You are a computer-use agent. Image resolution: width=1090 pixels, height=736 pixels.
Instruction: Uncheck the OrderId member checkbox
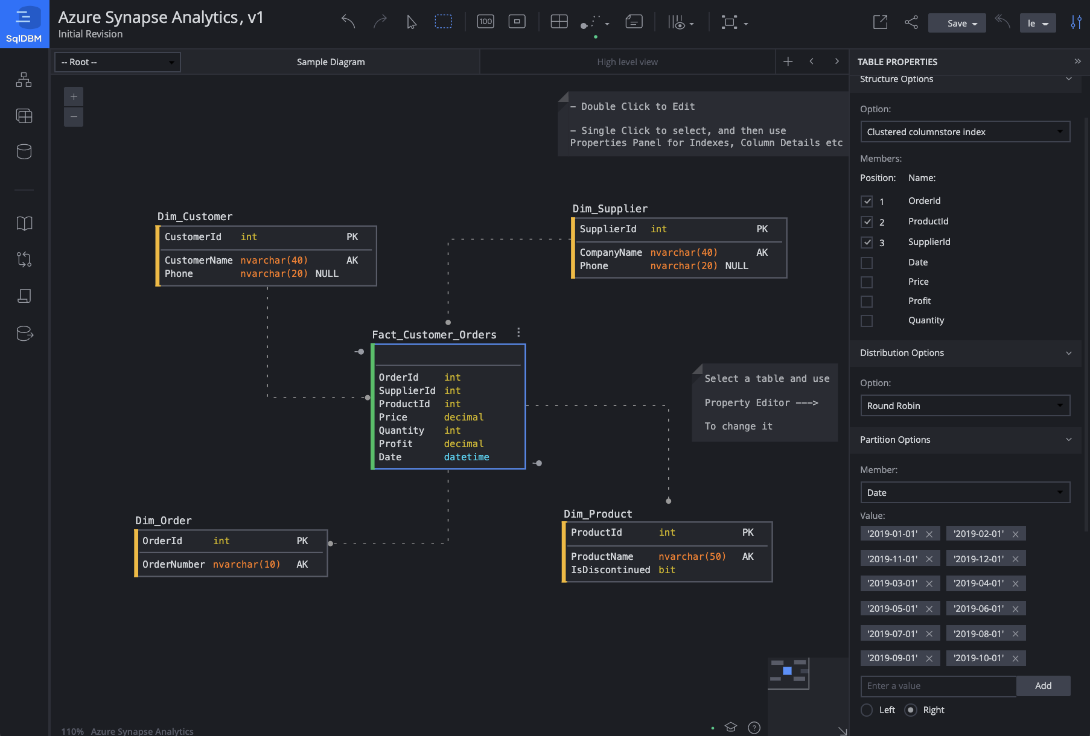867,201
